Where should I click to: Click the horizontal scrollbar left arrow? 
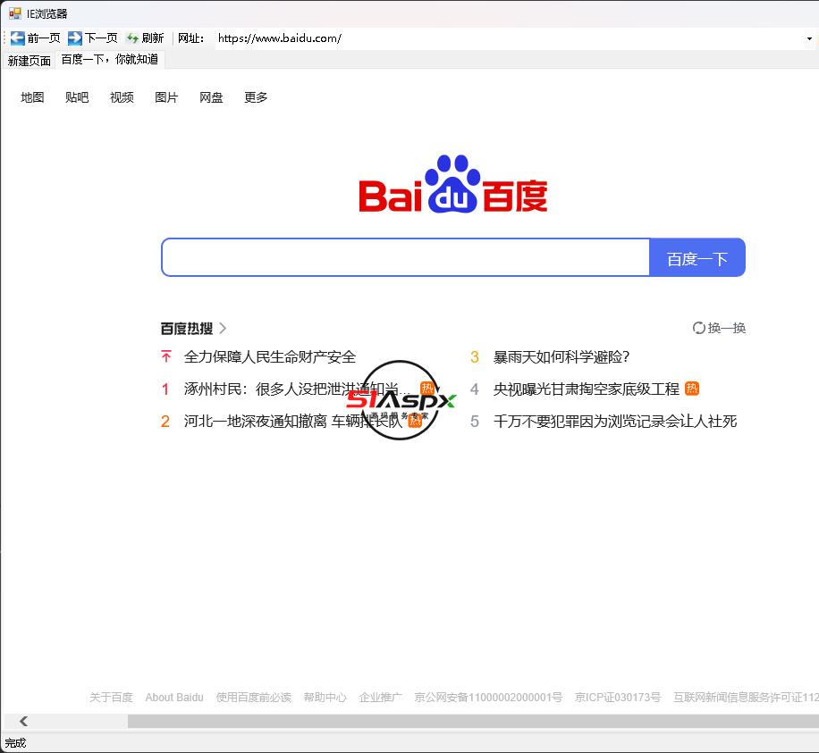[x=23, y=721]
